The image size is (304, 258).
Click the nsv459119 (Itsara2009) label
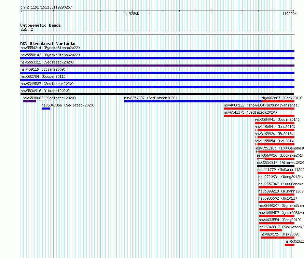[x=43, y=69]
